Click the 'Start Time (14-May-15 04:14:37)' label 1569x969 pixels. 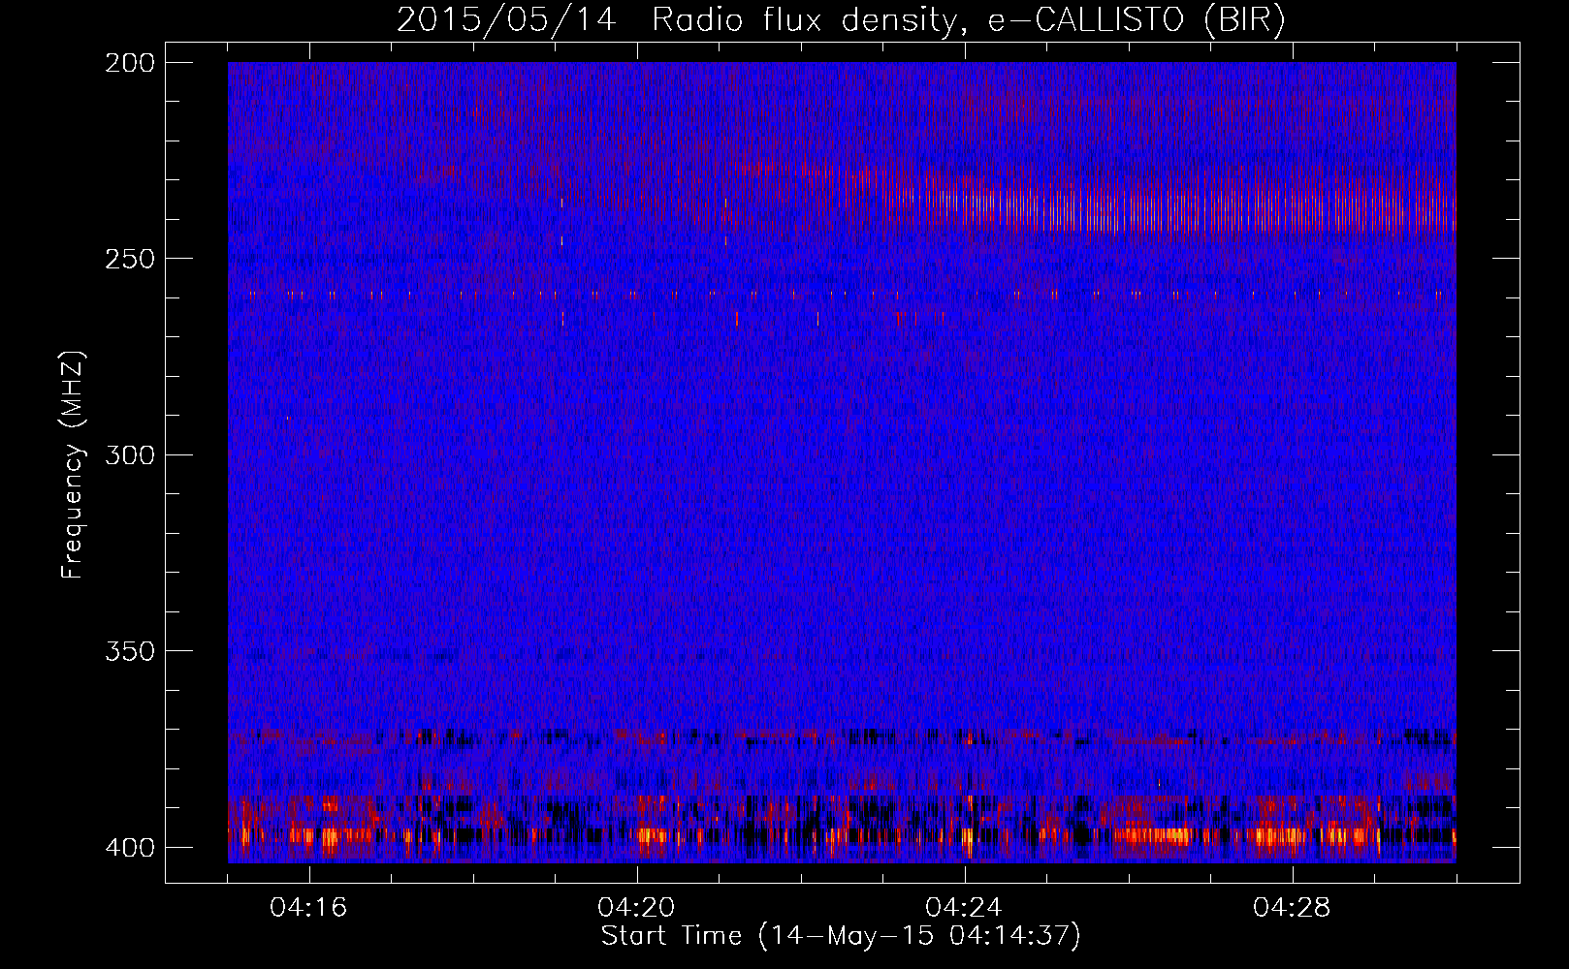[841, 936]
